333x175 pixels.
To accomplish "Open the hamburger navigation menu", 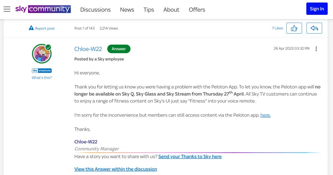I will (7, 9).
